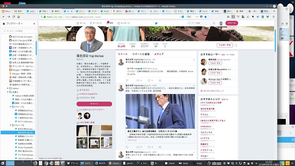
Task: Switch to the ツイート timeline tab
Action: tap(123, 54)
